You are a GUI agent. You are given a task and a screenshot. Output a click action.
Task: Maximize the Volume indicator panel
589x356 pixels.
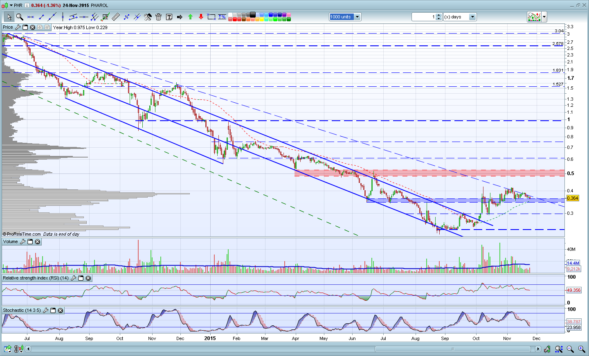(30, 242)
